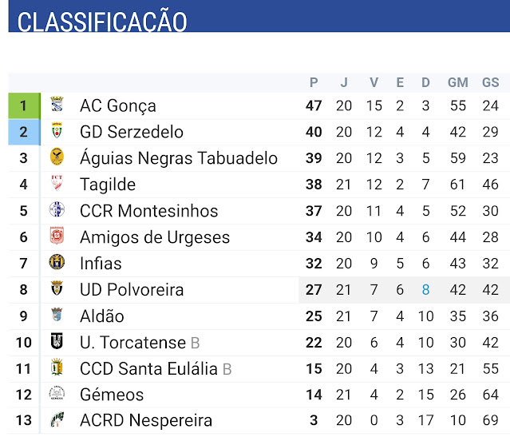
Task: Click the Aldão club crest
Action: click(x=57, y=316)
